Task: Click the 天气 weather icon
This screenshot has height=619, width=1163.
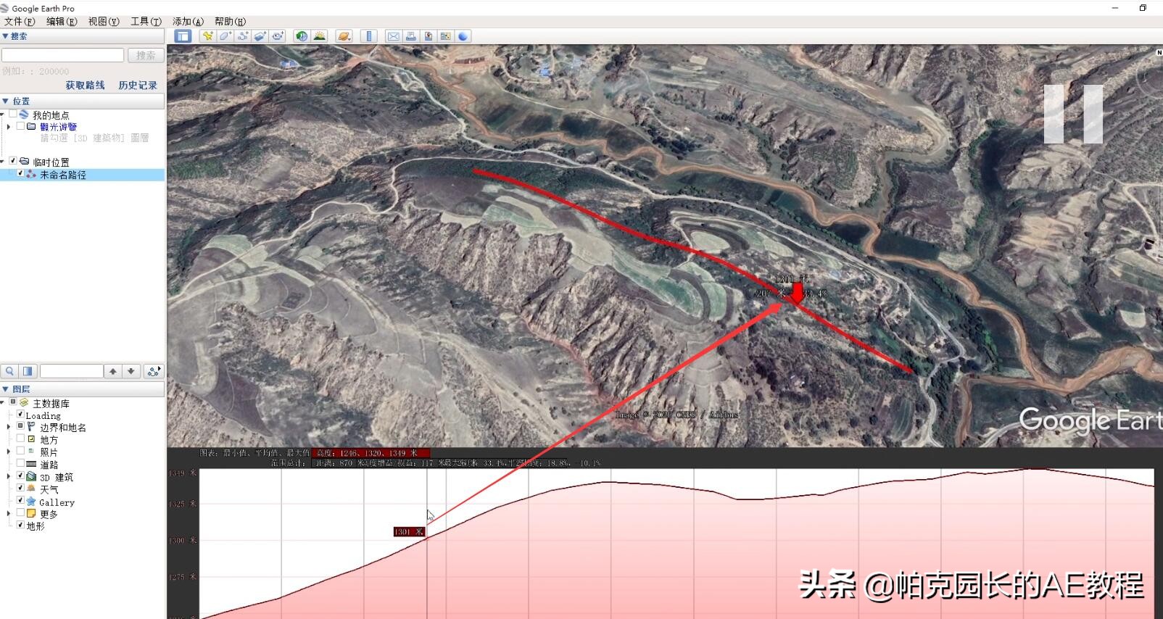Action: point(31,489)
